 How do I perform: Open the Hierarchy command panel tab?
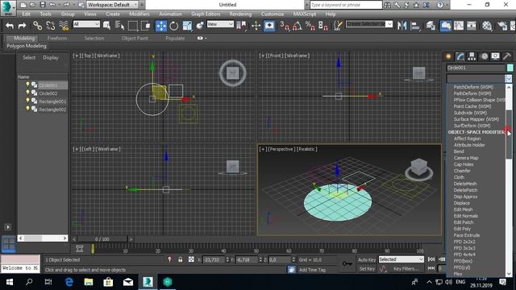472,56
